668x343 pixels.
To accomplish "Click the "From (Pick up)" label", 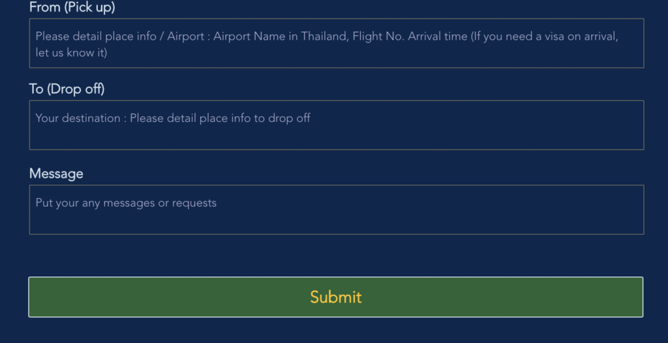I will 72,8.
